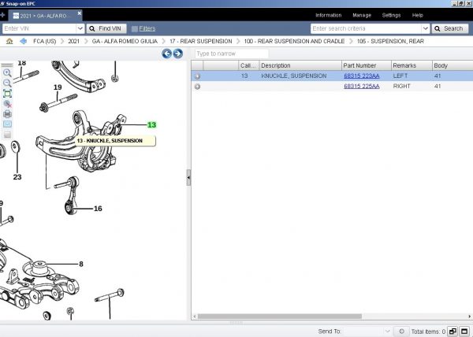The width and height of the screenshot is (473, 337).
Task: Toggle the Filters checkbox
Action: [135, 28]
